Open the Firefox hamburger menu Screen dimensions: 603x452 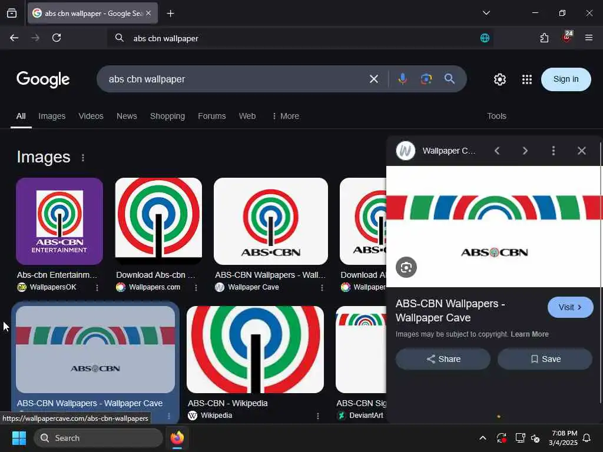[588, 38]
